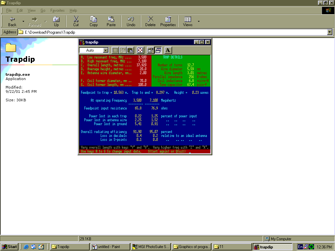This screenshot has width=335, height=251.
Task: Click the trapdip program taskbar button
Action: [x=273, y=247]
